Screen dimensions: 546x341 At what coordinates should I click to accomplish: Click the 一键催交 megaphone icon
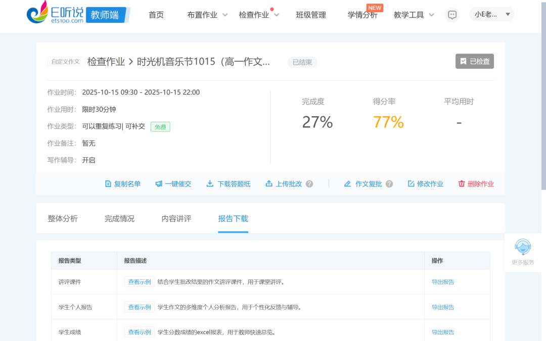pos(159,184)
